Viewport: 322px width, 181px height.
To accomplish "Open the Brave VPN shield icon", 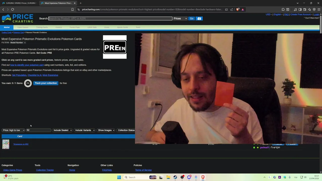I will coord(314,10).
